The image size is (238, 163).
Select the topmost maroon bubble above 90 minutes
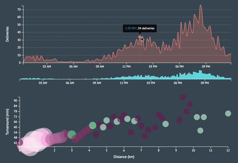(183, 97)
